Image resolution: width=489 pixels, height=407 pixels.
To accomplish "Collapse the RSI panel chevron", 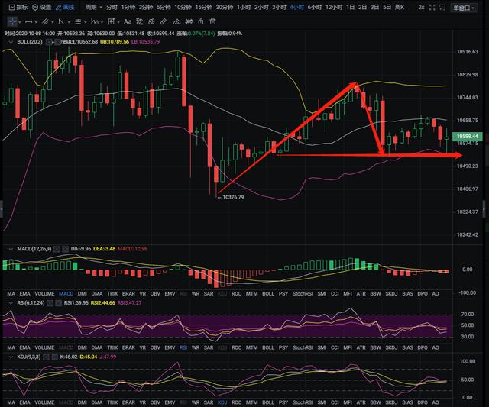I will pos(11,303).
